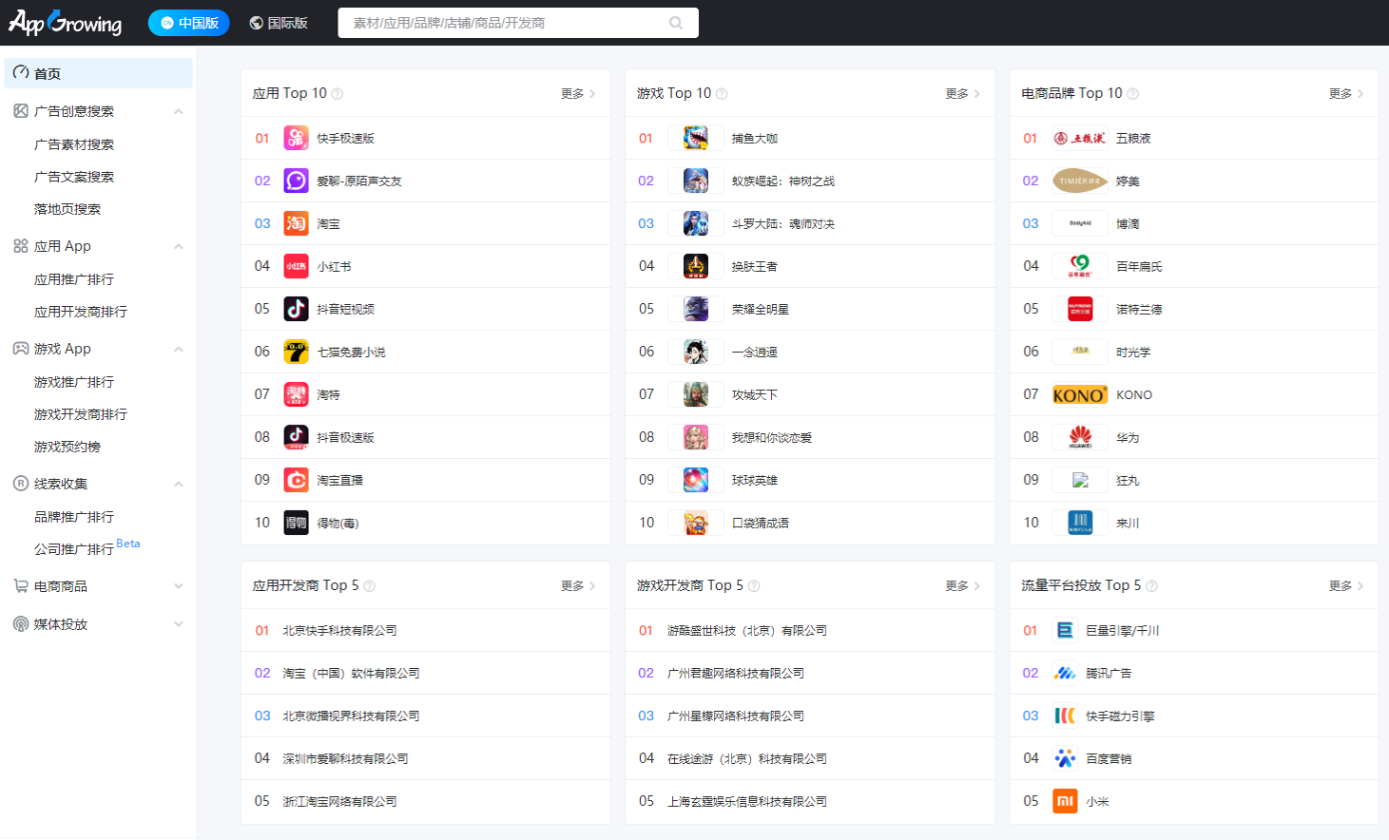Image resolution: width=1389 pixels, height=840 pixels.
Task: Open 应用推广排行 in the sidebar
Action: [74, 279]
